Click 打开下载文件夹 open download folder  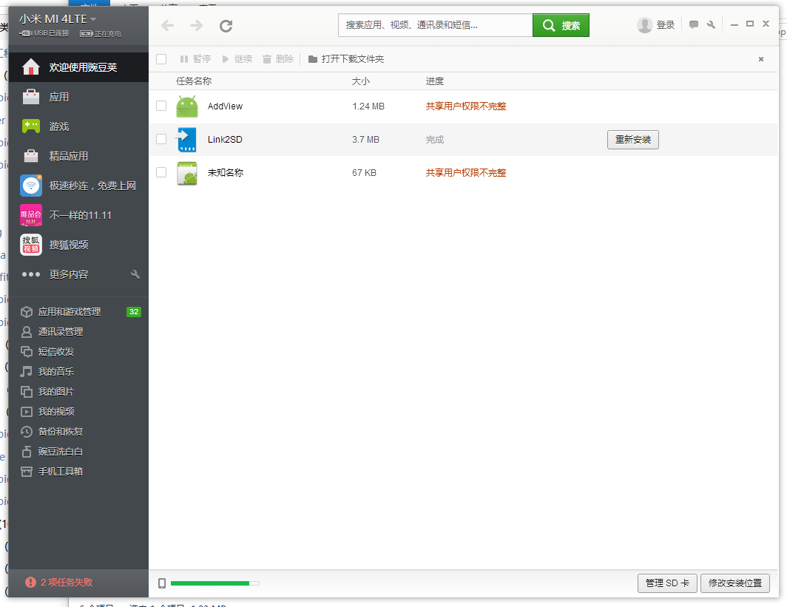(x=346, y=59)
